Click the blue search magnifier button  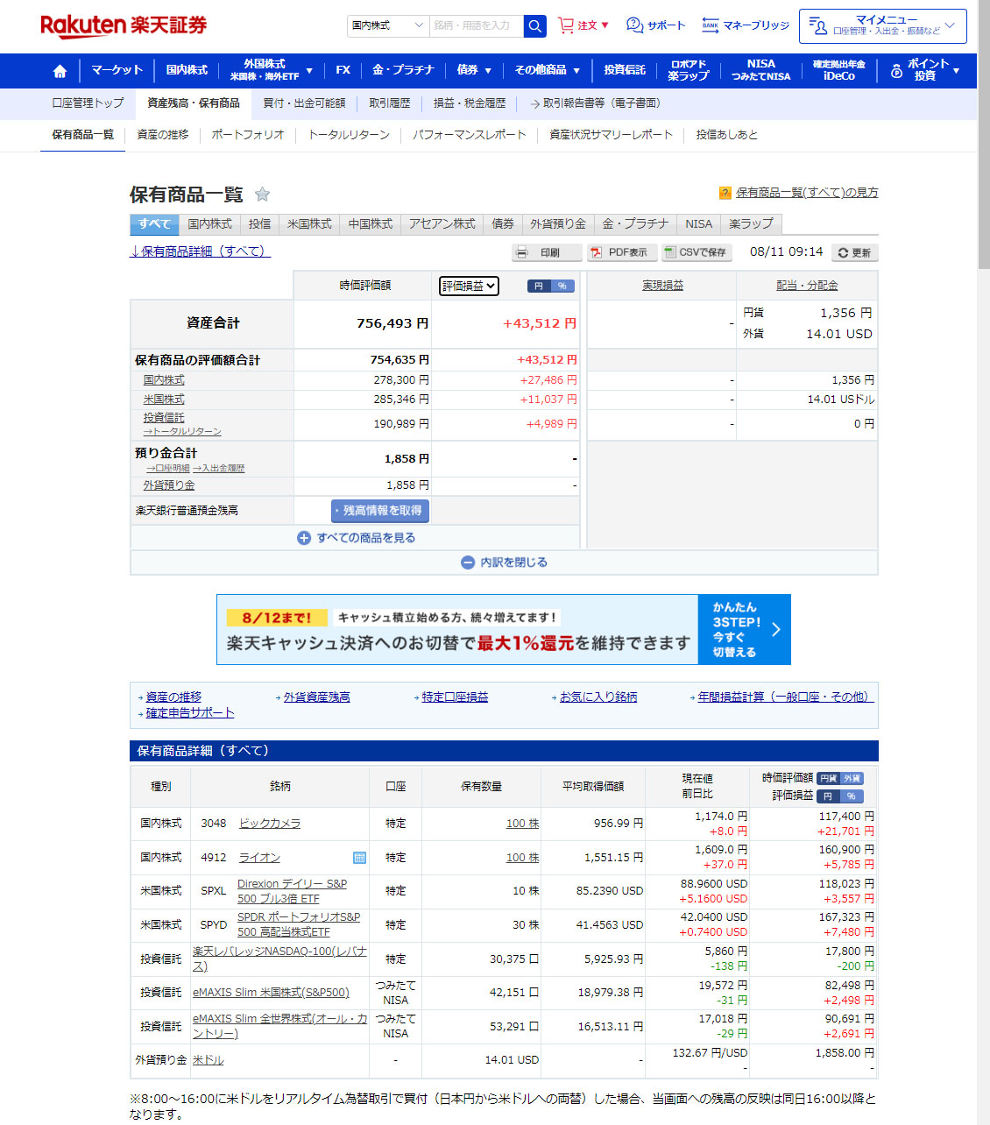(x=534, y=25)
